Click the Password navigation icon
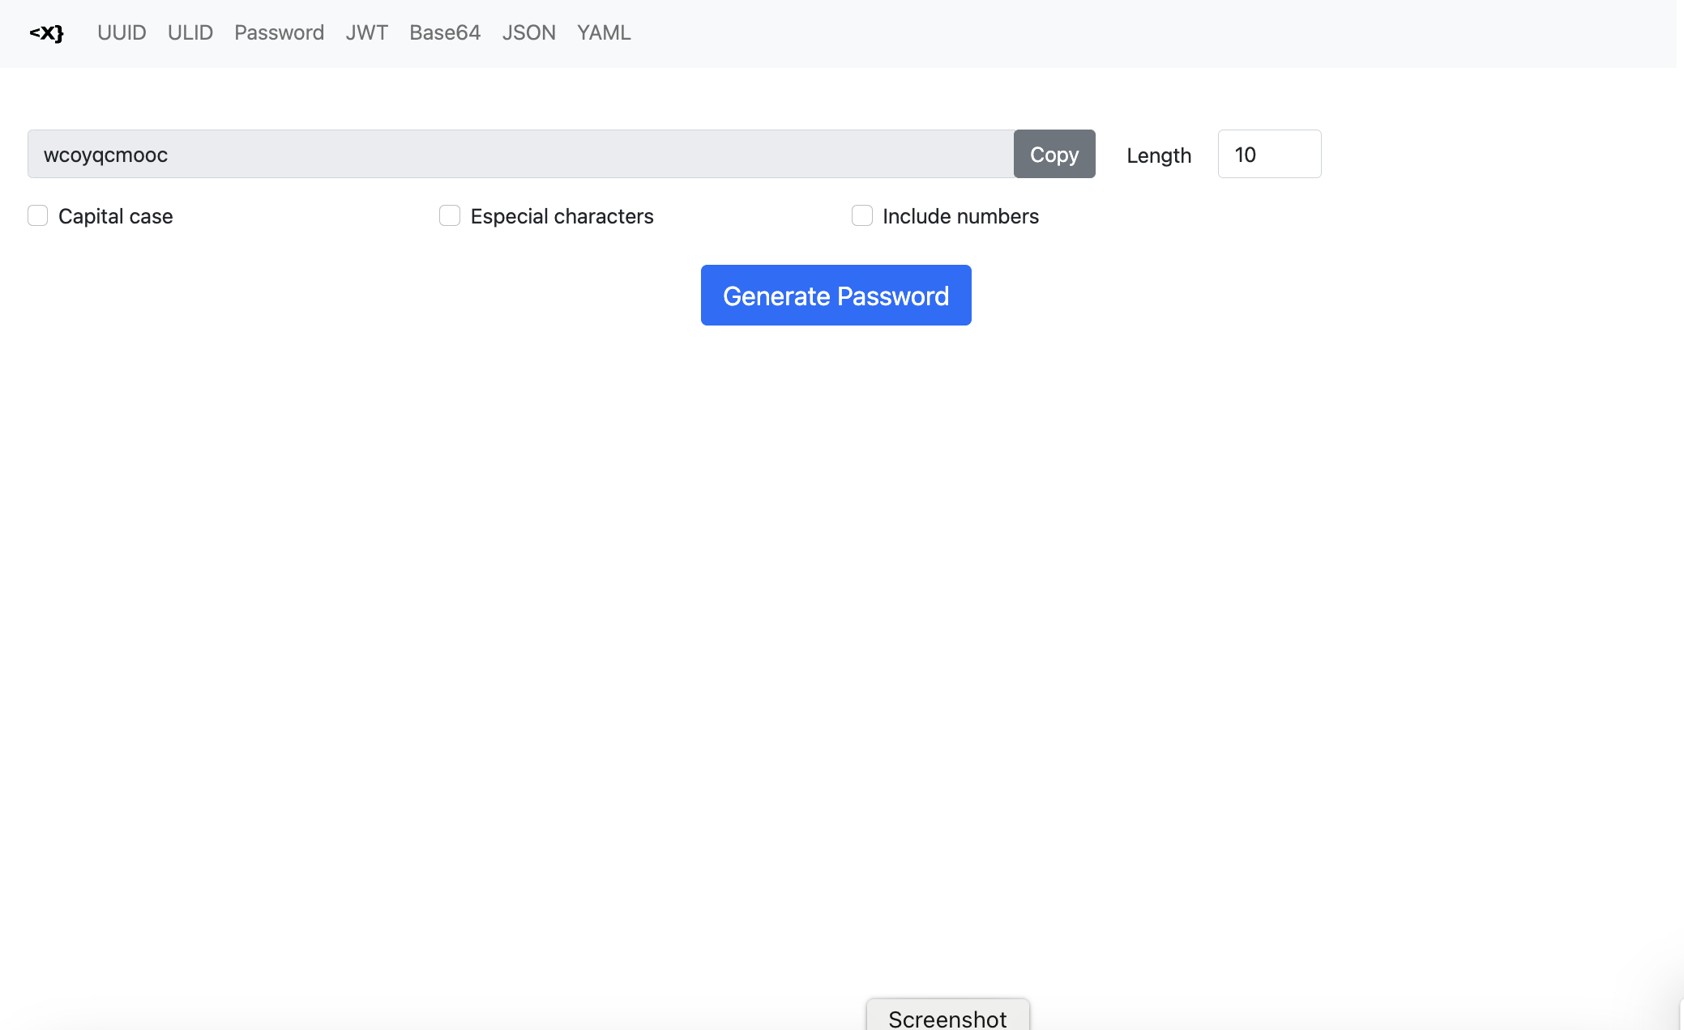This screenshot has width=1684, height=1030. [x=278, y=32]
